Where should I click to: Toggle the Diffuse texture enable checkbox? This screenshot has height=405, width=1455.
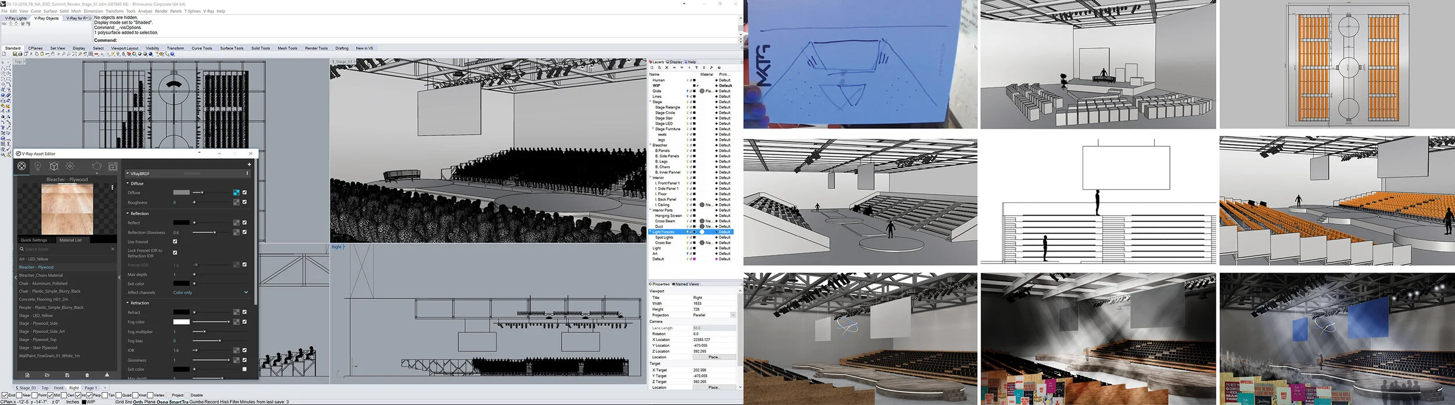pos(244,192)
